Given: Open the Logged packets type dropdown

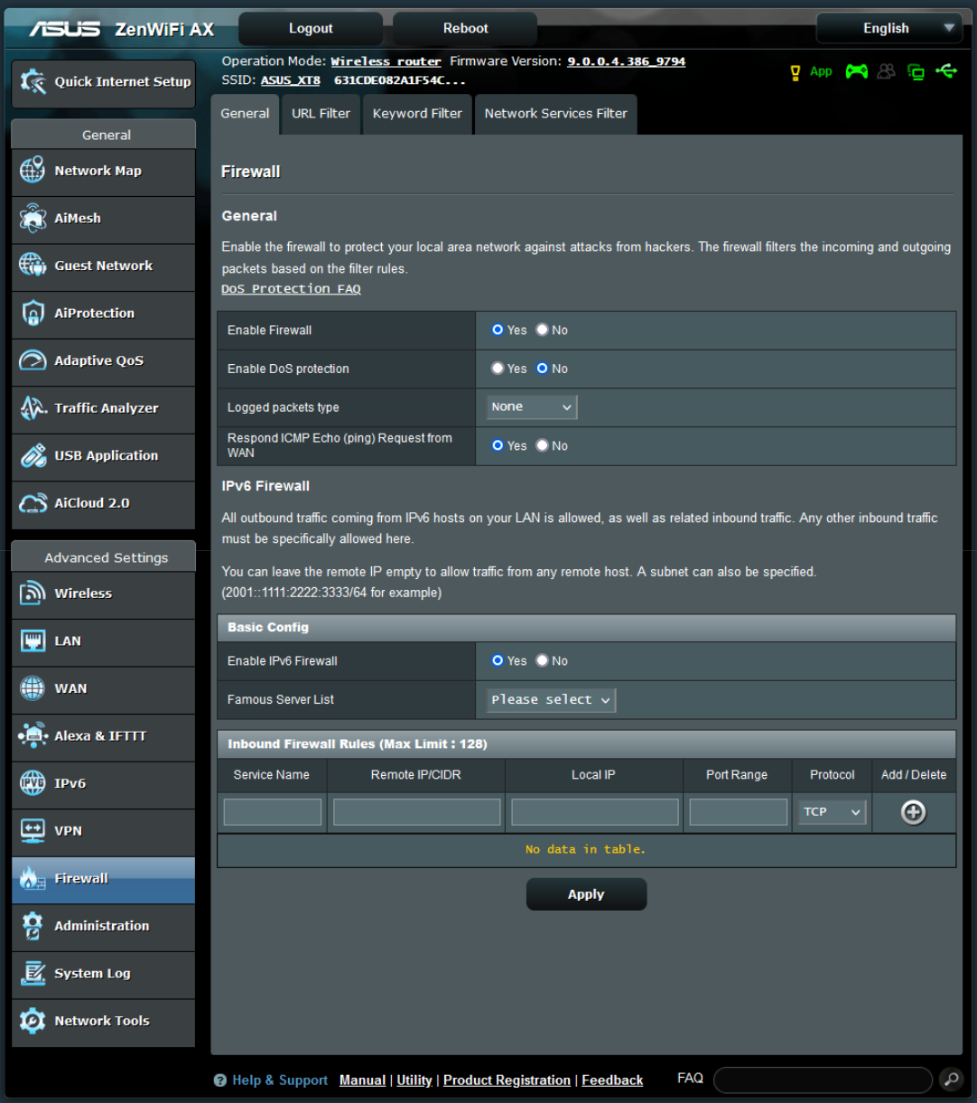Looking at the screenshot, I should point(530,407).
